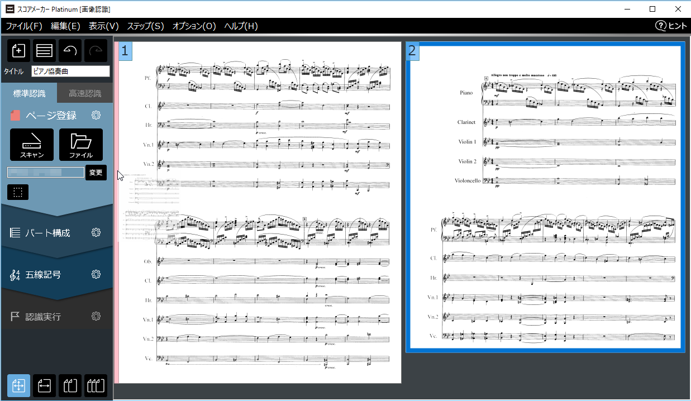
Task: Expand the 認識実行 step
Action: 44,317
